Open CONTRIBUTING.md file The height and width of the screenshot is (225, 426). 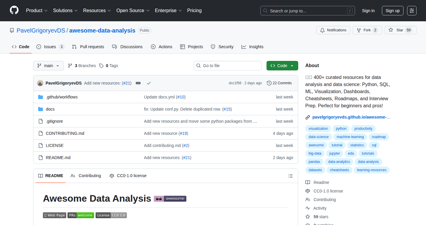(x=65, y=133)
